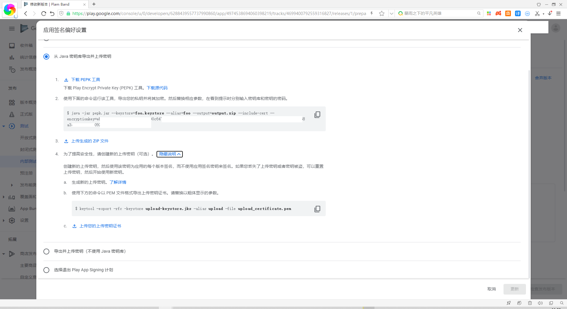Click the 下载源代码 link

[x=157, y=88]
